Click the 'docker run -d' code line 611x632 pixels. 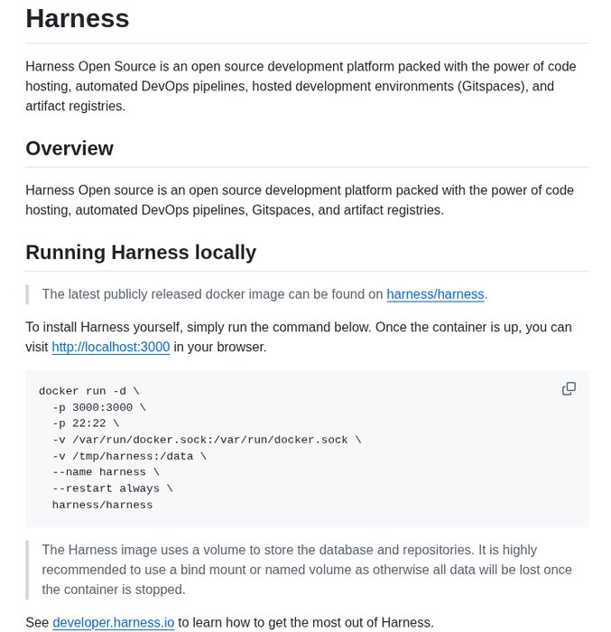[88, 391]
